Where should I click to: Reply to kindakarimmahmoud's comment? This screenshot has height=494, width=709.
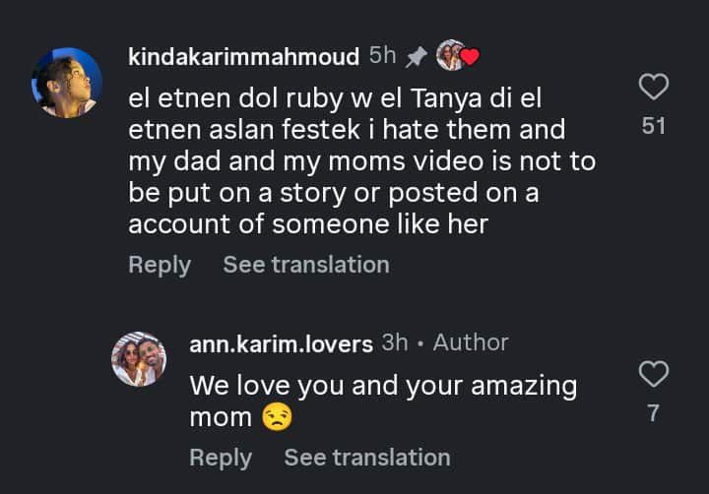[x=159, y=265]
